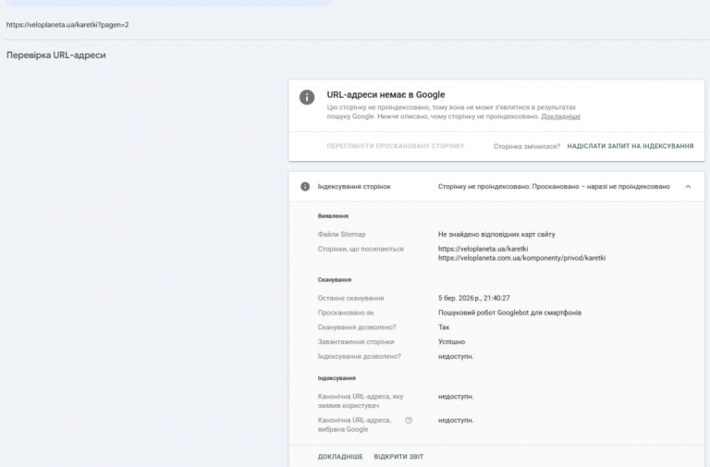Click the 'Сканування дозволено?' label
This screenshot has width=710, height=467.
pos(357,327)
